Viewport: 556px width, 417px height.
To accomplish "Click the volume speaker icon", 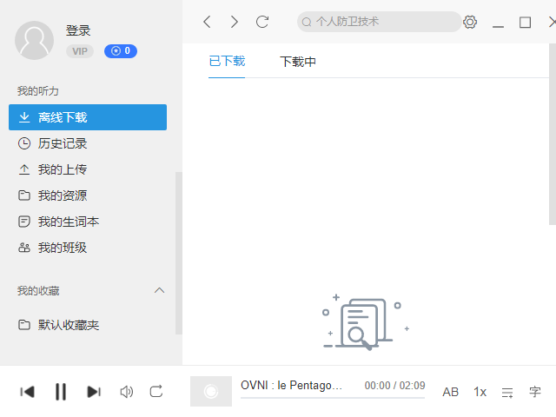I will pos(127,392).
